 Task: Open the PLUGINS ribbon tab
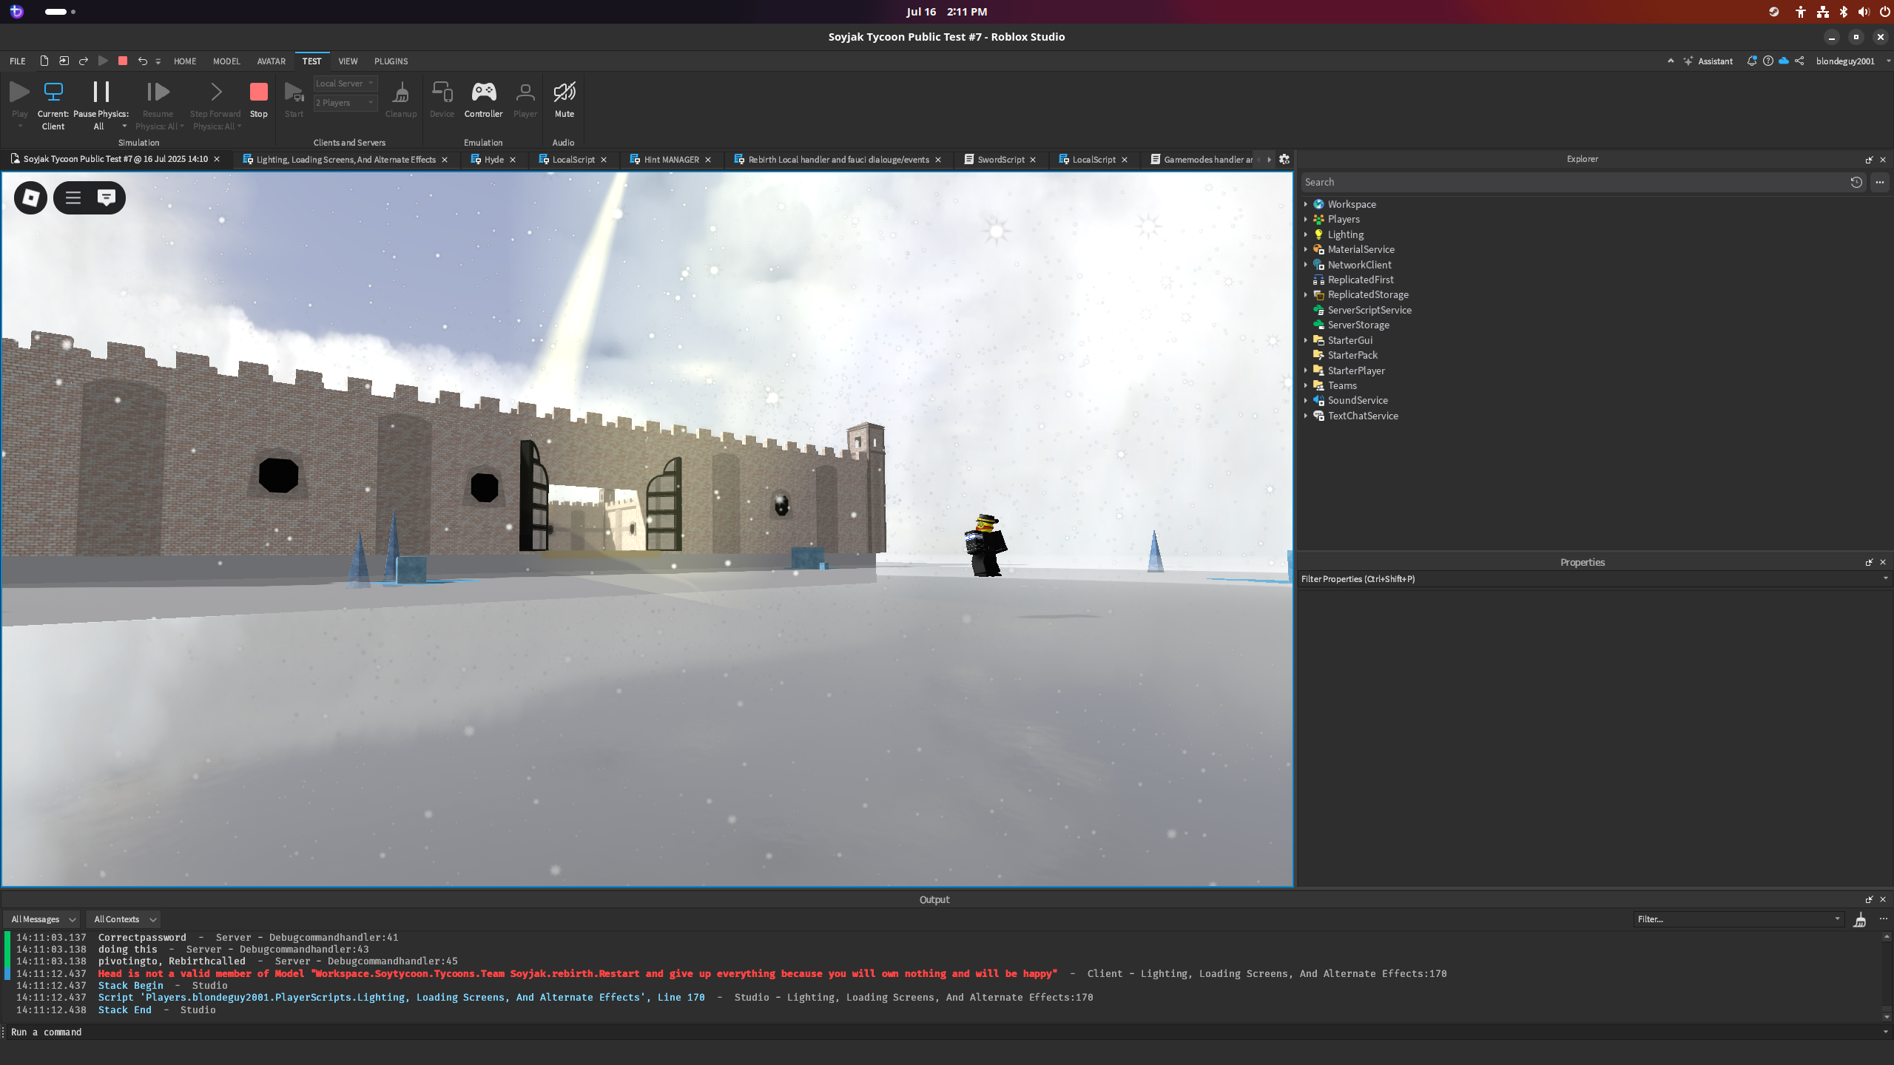click(391, 61)
